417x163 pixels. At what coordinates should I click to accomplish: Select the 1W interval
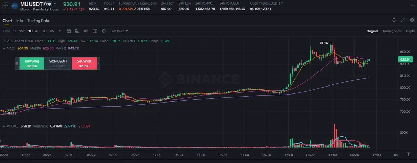pos(52,31)
